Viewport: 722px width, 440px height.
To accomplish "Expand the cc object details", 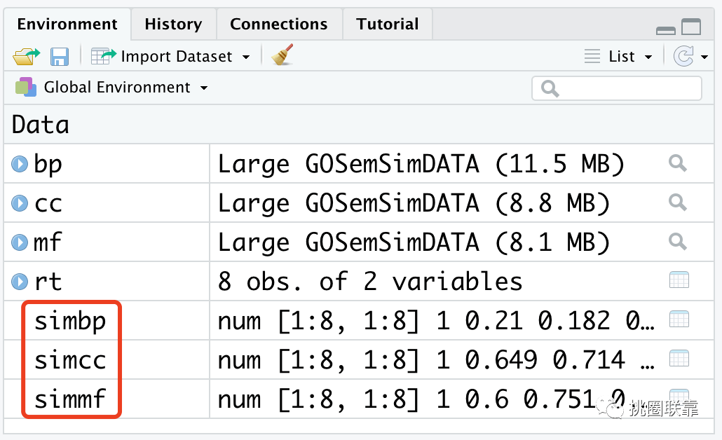I will pos(20,204).
